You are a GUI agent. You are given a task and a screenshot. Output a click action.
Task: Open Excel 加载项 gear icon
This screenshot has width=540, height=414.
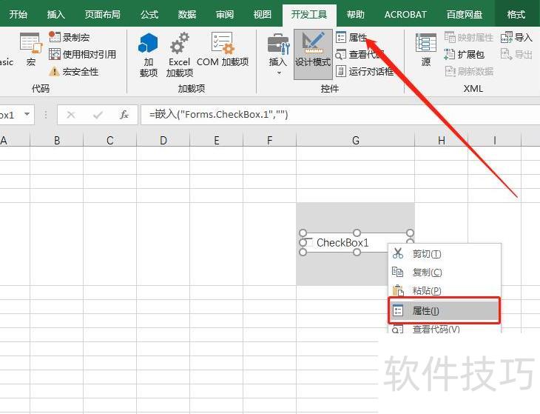180,55
